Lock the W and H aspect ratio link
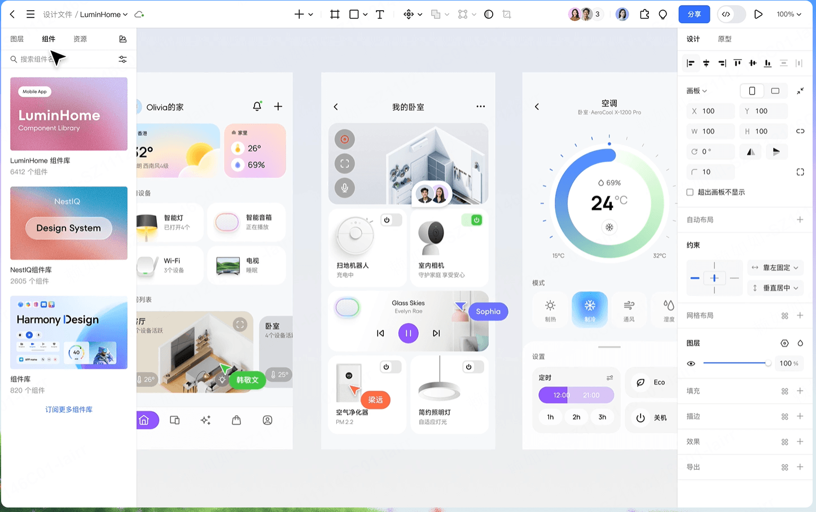 pos(800,131)
